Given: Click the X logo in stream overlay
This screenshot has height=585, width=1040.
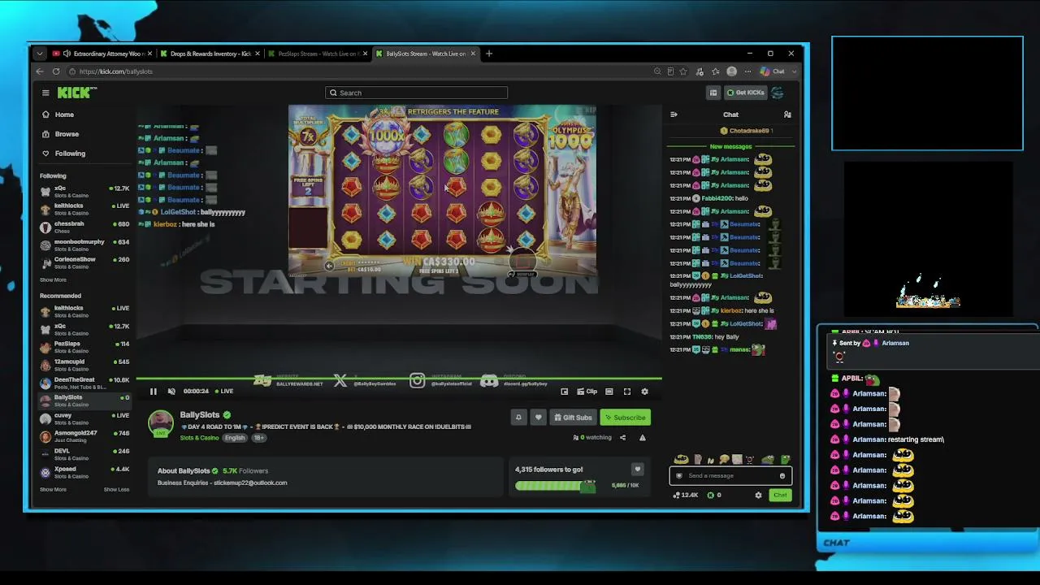Looking at the screenshot, I should (x=340, y=381).
